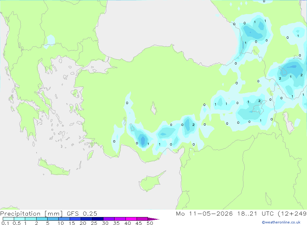This screenshot has width=307, height=225.
Task: Click the legend tick label '45'
Action: click(x=139, y=223)
